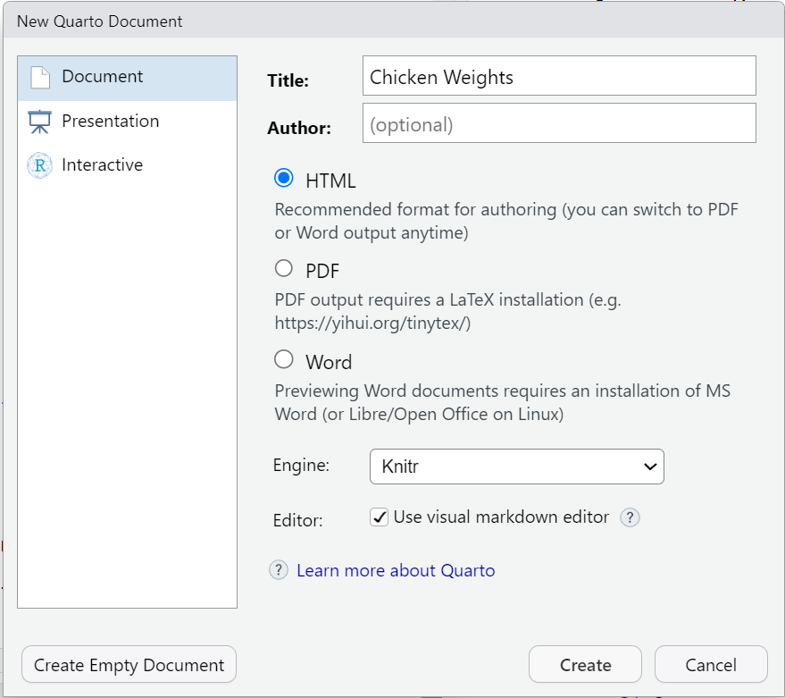Open the Engine dropdown showing Knitr
The width and height of the screenshot is (785, 698).
point(516,467)
